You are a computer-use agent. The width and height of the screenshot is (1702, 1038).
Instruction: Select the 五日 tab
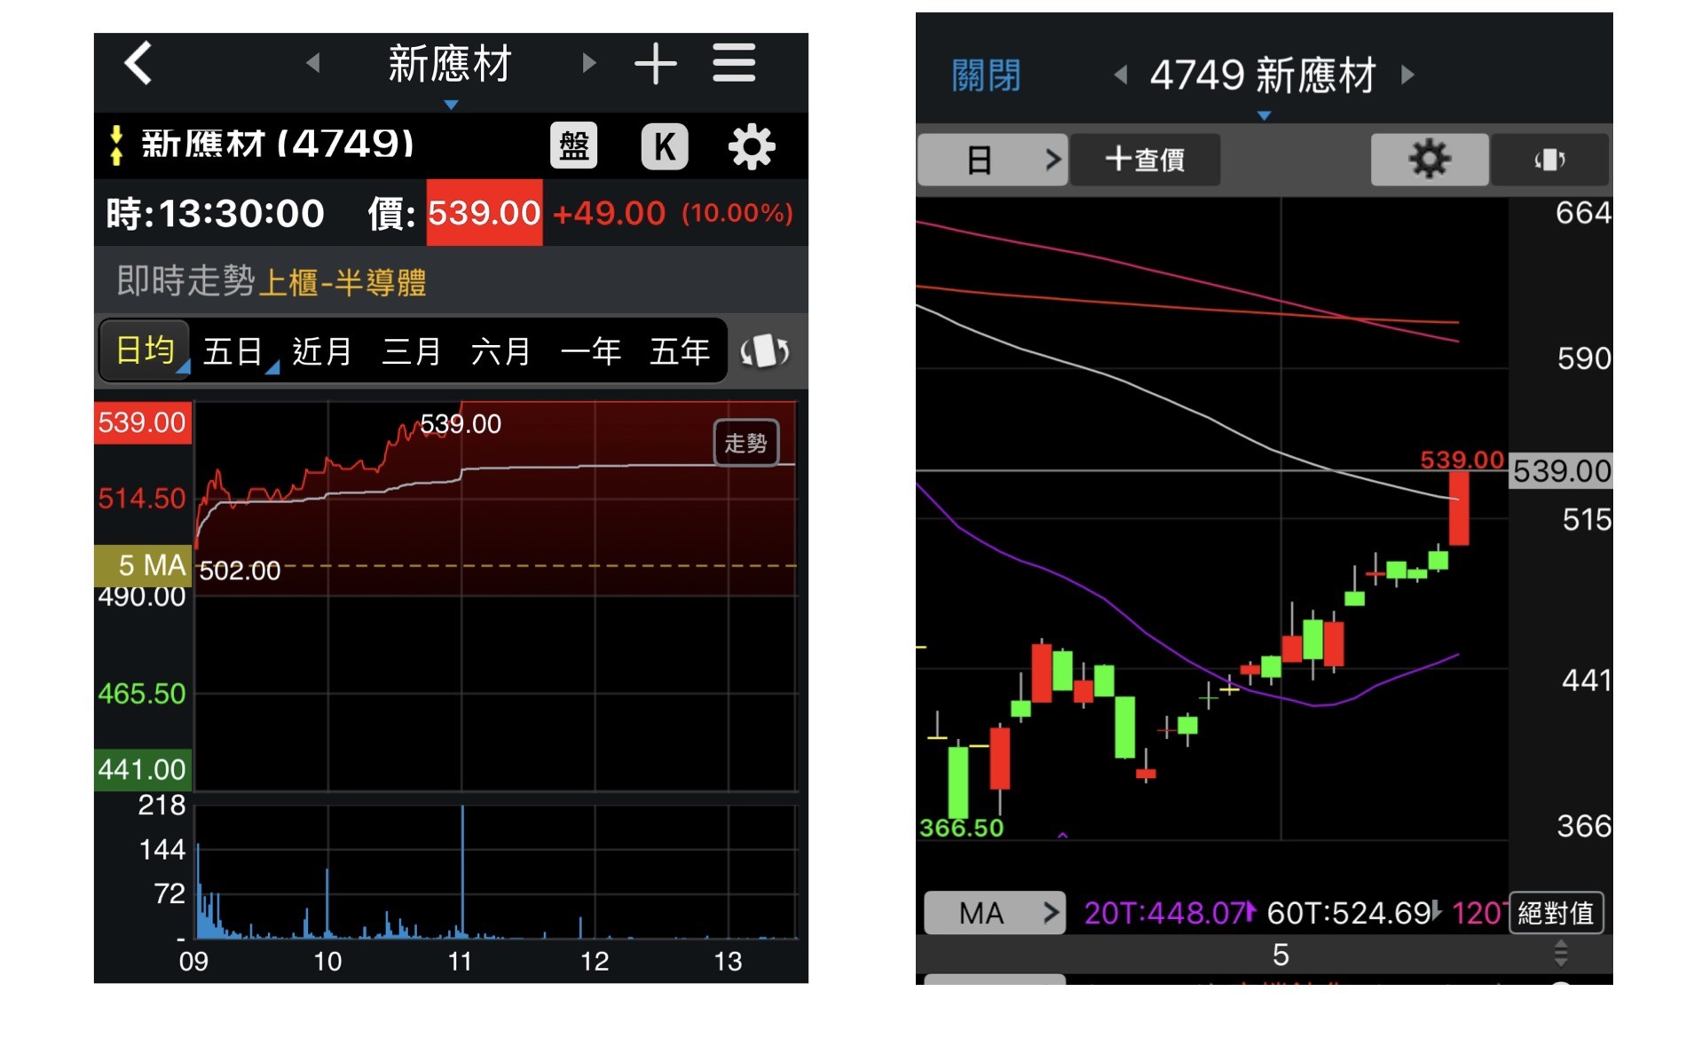pos(232,351)
